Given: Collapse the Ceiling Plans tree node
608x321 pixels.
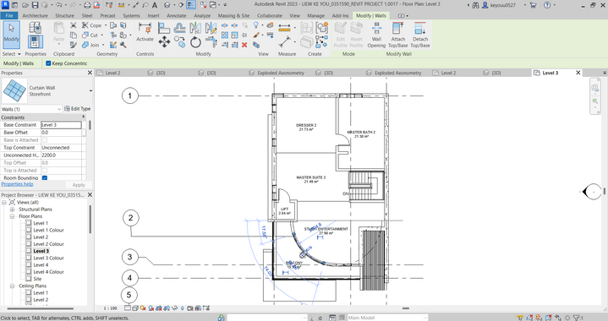Looking at the screenshot, I should (x=12, y=286).
